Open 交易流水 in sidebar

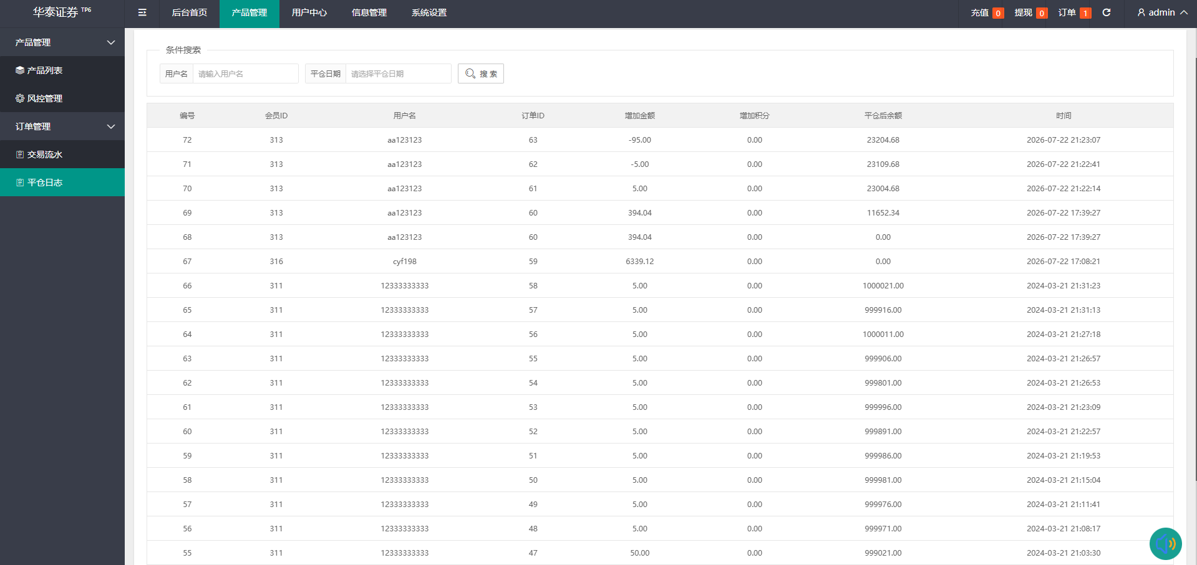point(62,154)
